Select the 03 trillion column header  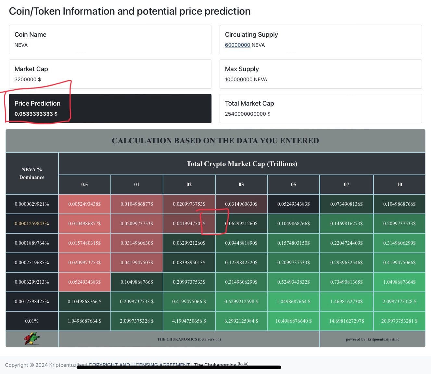241,185
